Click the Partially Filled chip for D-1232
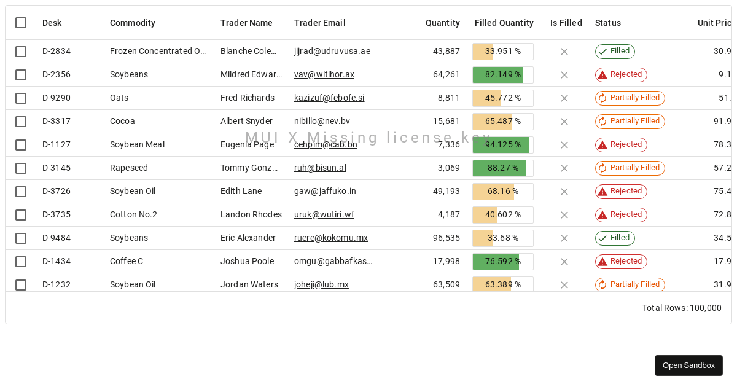This screenshot has width=737, height=387. 630,285
